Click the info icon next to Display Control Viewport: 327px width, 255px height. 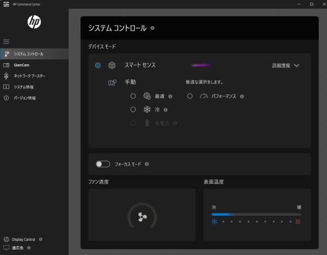click(x=41, y=239)
